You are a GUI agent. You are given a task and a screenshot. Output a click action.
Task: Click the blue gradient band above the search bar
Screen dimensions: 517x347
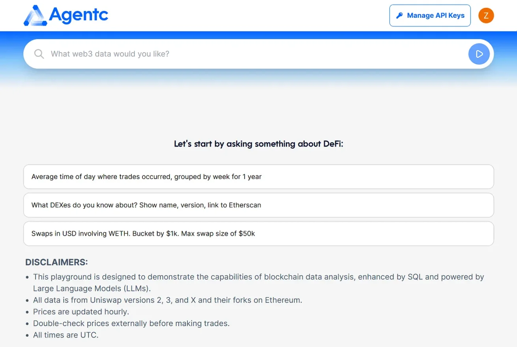click(258, 35)
